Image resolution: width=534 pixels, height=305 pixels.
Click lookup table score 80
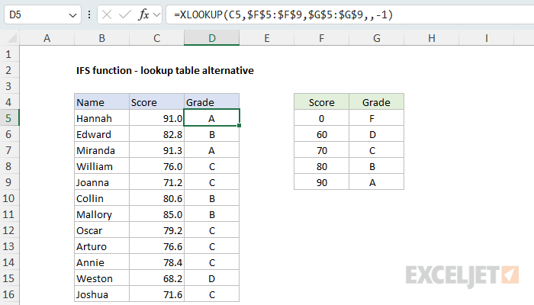point(321,166)
